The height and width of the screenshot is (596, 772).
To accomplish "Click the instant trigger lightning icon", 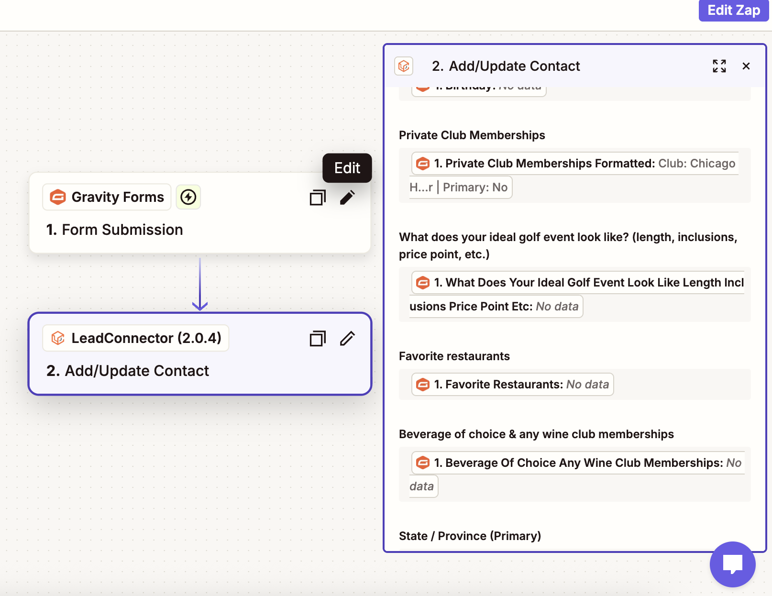I will click(x=188, y=197).
